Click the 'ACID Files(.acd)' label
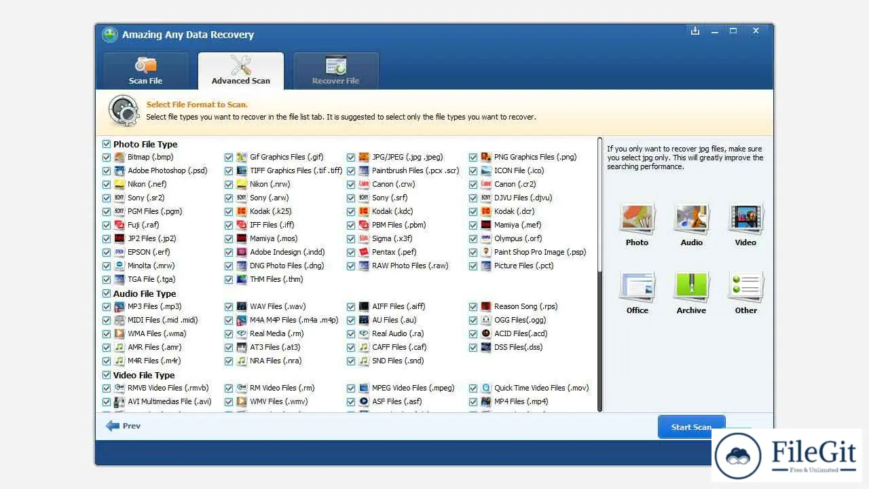Image resolution: width=869 pixels, height=489 pixels. (521, 333)
